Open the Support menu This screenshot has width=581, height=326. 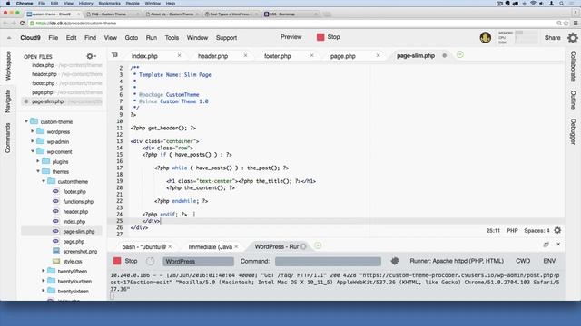pyautogui.click(x=226, y=38)
